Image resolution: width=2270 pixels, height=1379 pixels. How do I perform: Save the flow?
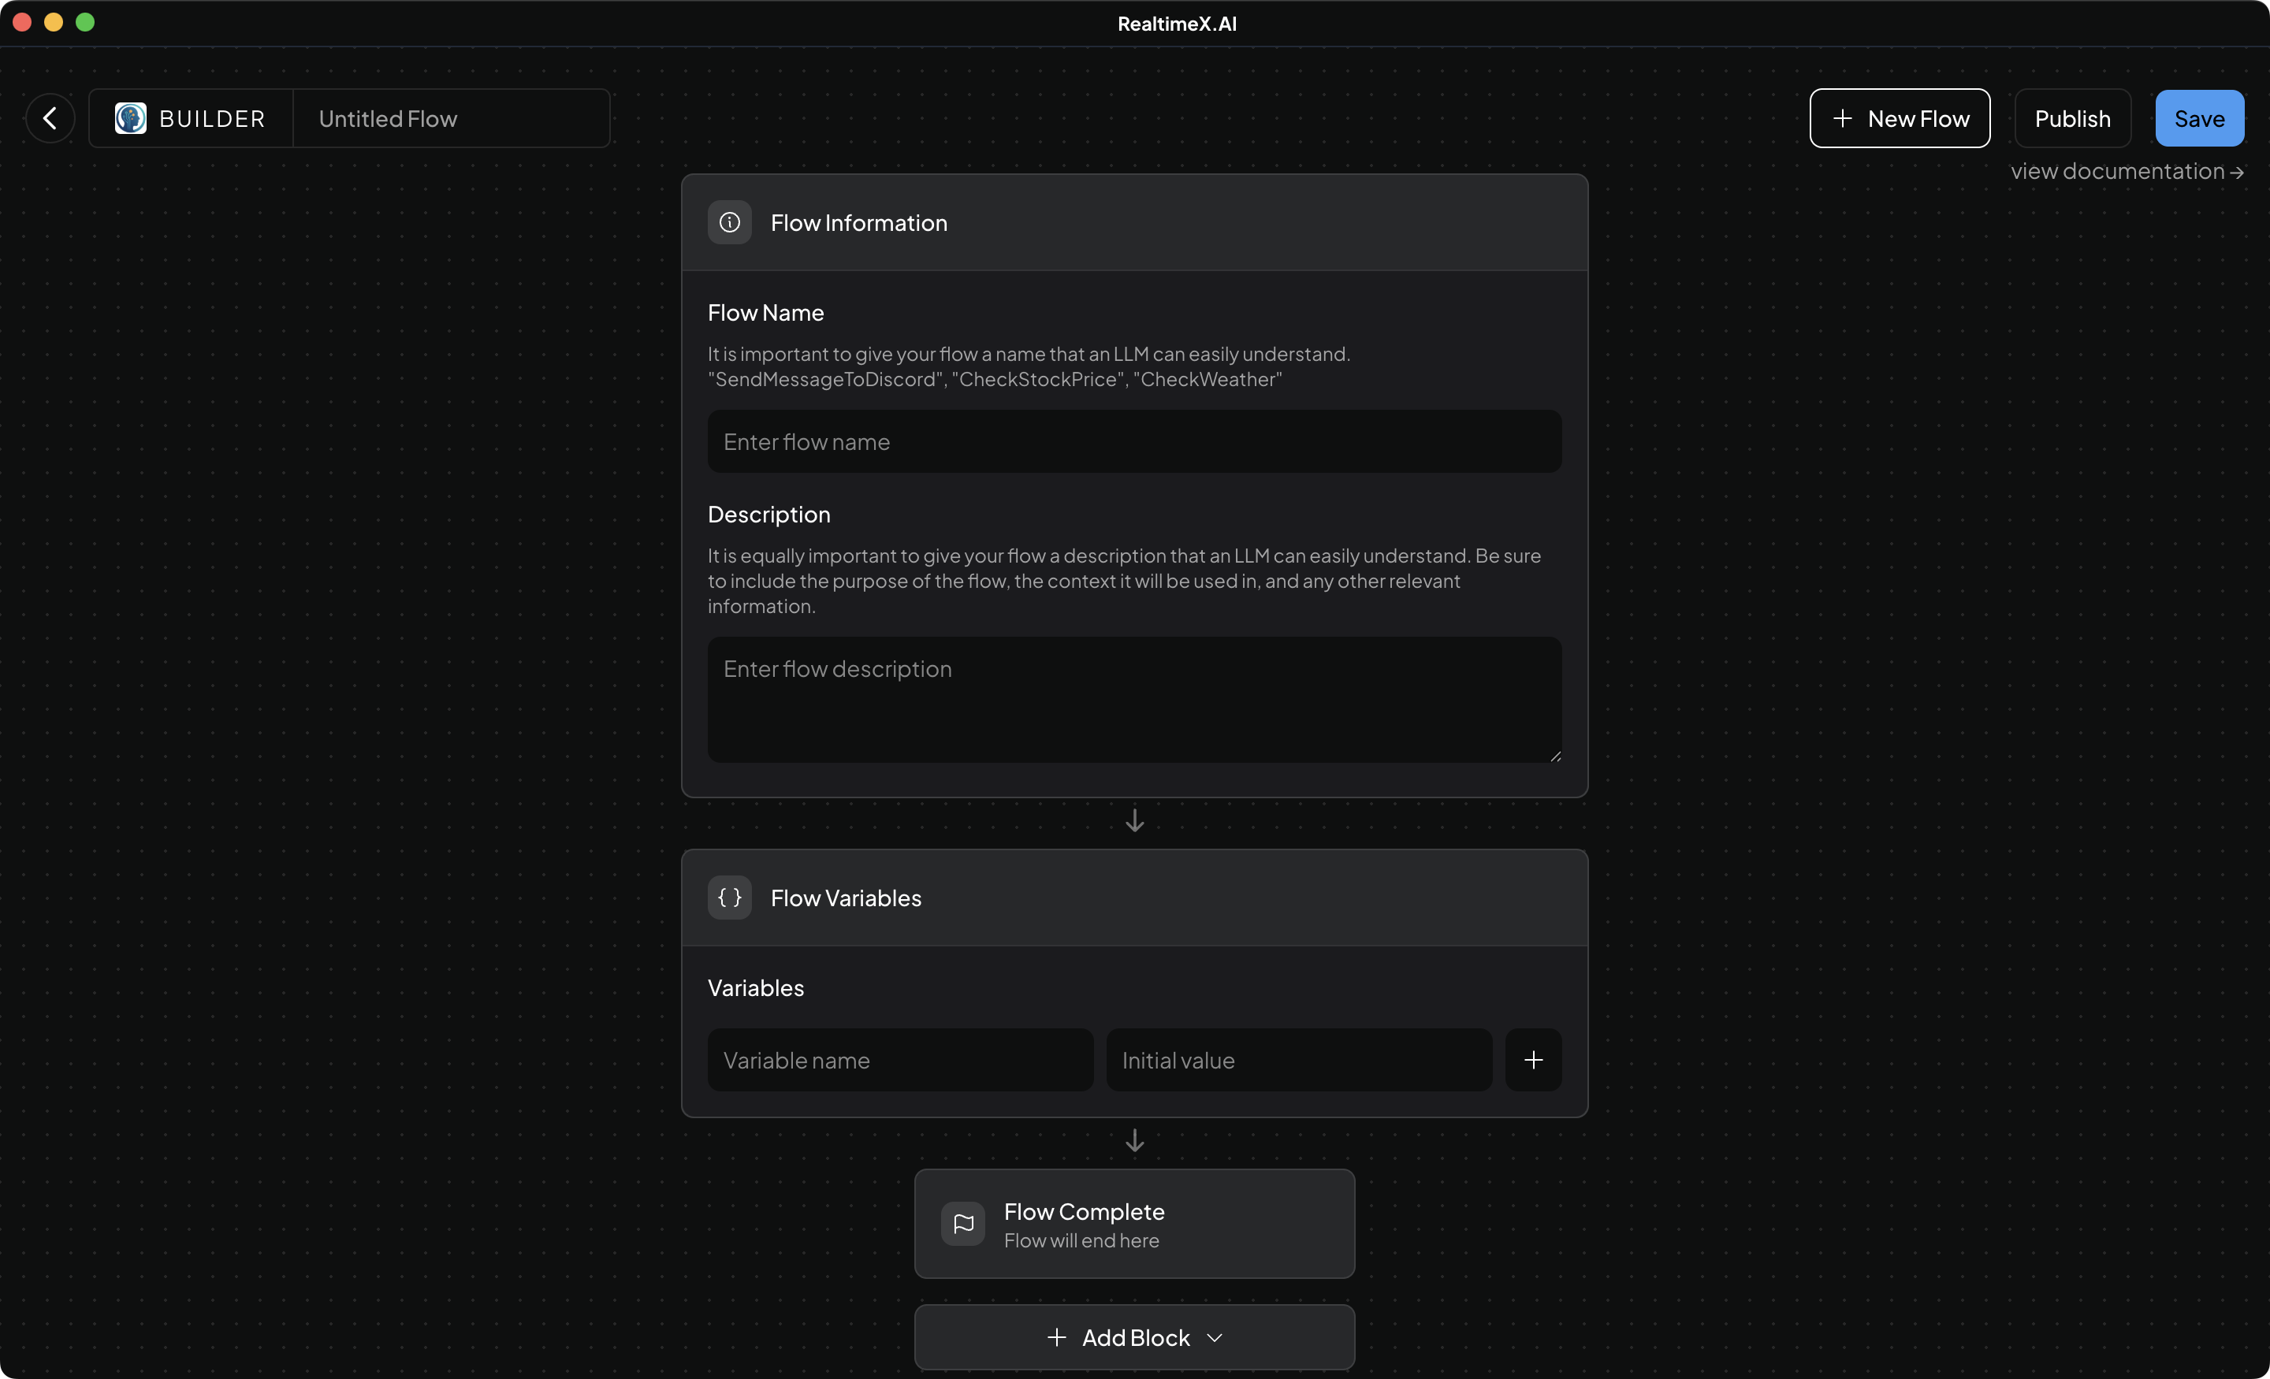(2198, 118)
